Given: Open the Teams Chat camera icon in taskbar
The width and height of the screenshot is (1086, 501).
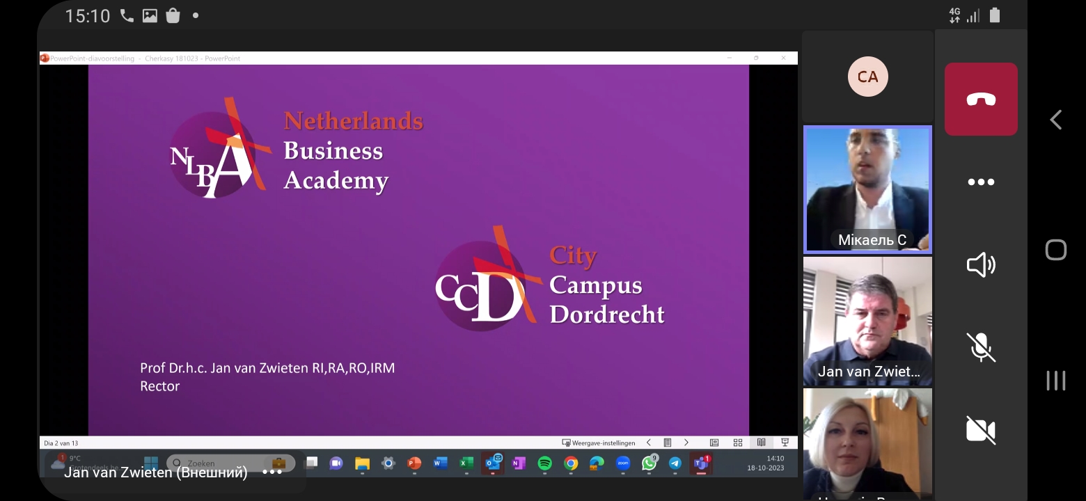Looking at the screenshot, I should point(336,463).
